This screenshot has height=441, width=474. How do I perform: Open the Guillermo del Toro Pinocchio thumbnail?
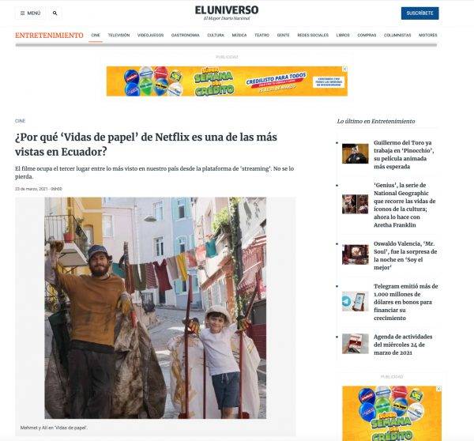pyautogui.click(x=355, y=153)
